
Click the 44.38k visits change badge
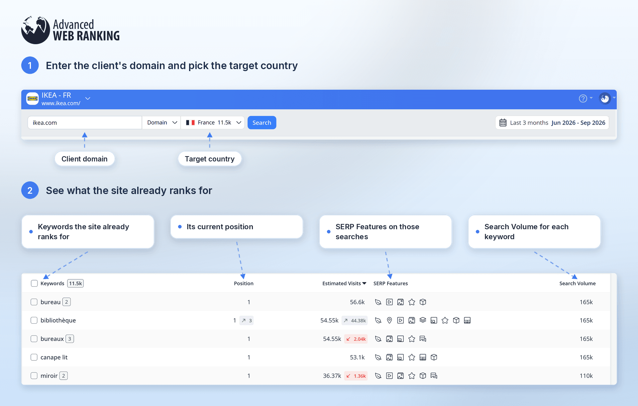[355, 321]
